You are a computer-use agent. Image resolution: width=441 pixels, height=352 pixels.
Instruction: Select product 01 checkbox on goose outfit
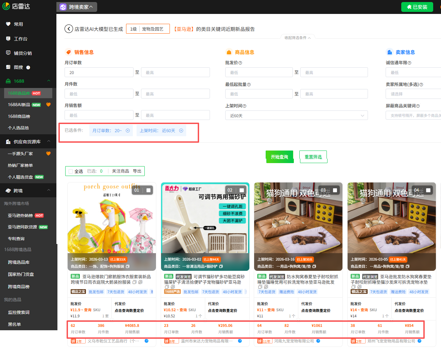coord(148,190)
